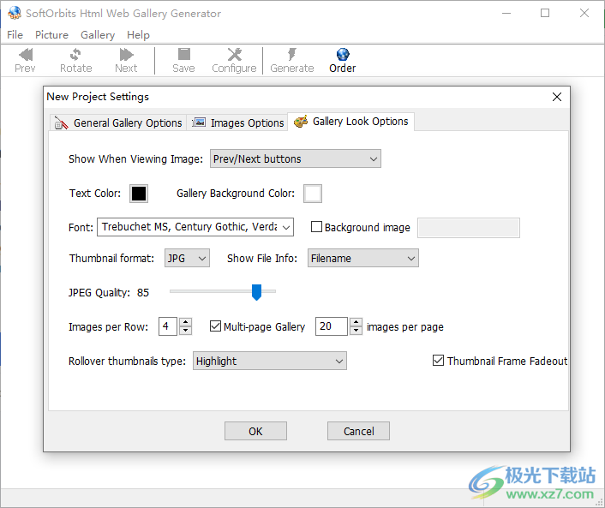Pick the Gallery Background Color swatch
Screen dimensions: 605x508
point(313,194)
